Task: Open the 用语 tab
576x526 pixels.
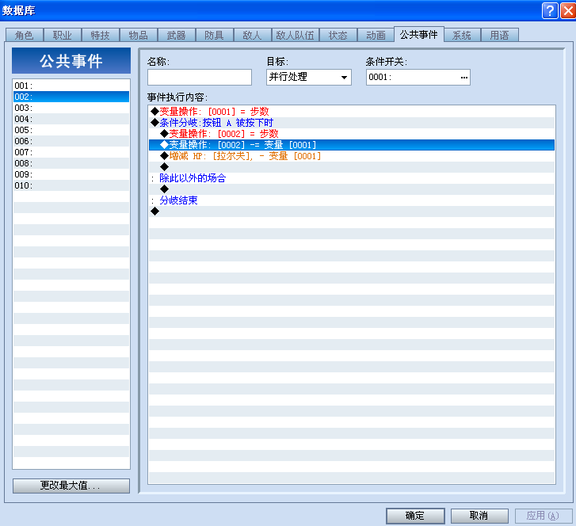Action: (x=500, y=36)
